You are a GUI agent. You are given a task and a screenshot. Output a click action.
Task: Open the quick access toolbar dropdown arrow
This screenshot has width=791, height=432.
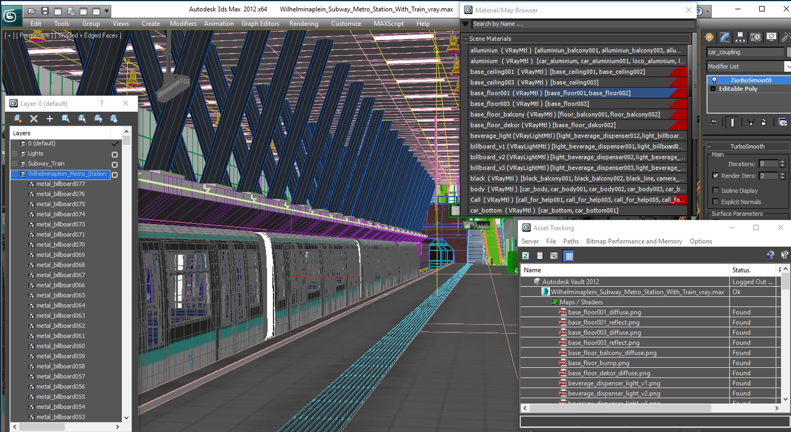pos(107,11)
